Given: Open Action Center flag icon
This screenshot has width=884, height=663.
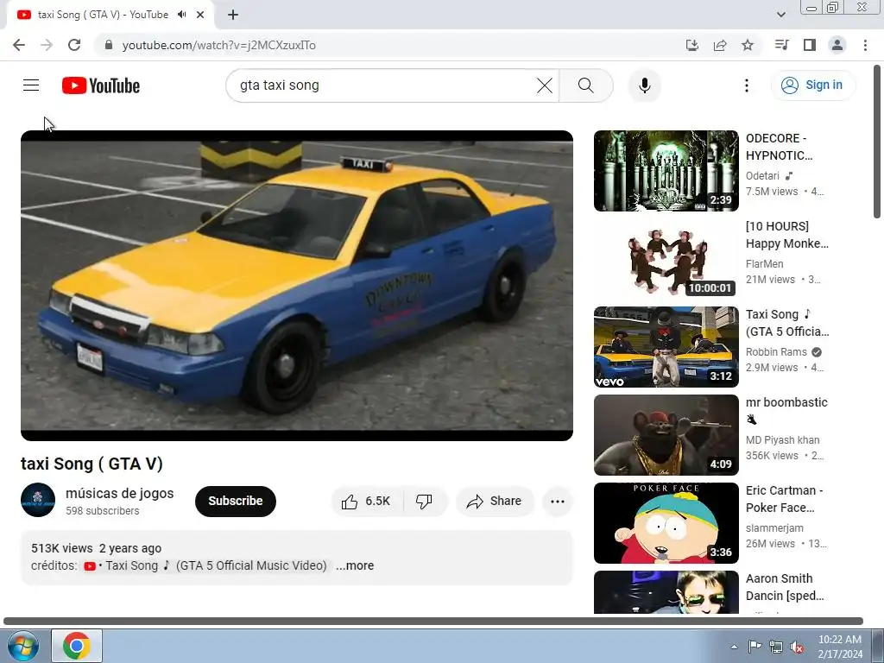Looking at the screenshot, I should [755, 647].
